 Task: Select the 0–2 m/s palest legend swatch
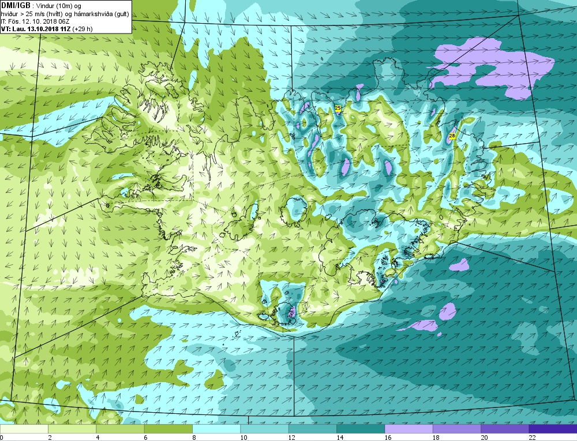click(x=24, y=429)
